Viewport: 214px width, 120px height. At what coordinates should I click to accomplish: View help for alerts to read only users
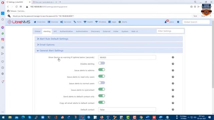coord(173,77)
